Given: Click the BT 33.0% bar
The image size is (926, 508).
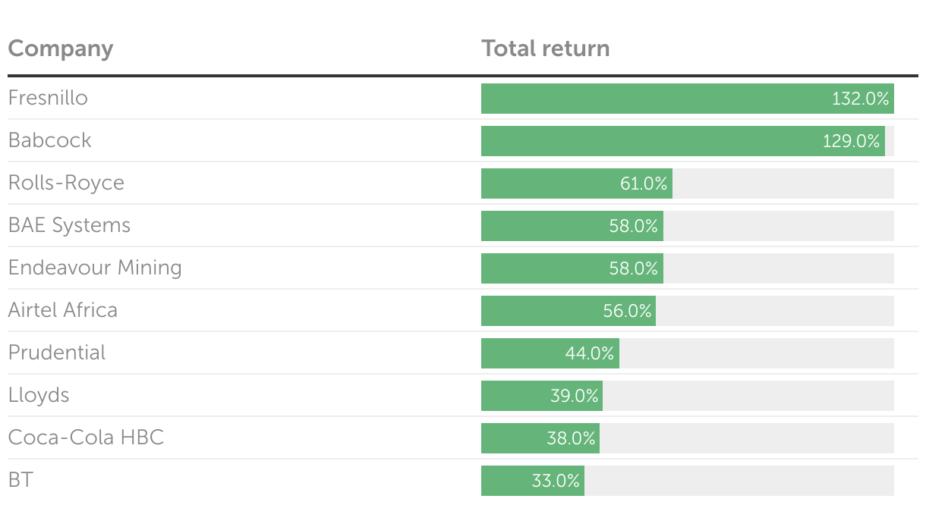Looking at the screenshot, I should [x=532, y=481].
